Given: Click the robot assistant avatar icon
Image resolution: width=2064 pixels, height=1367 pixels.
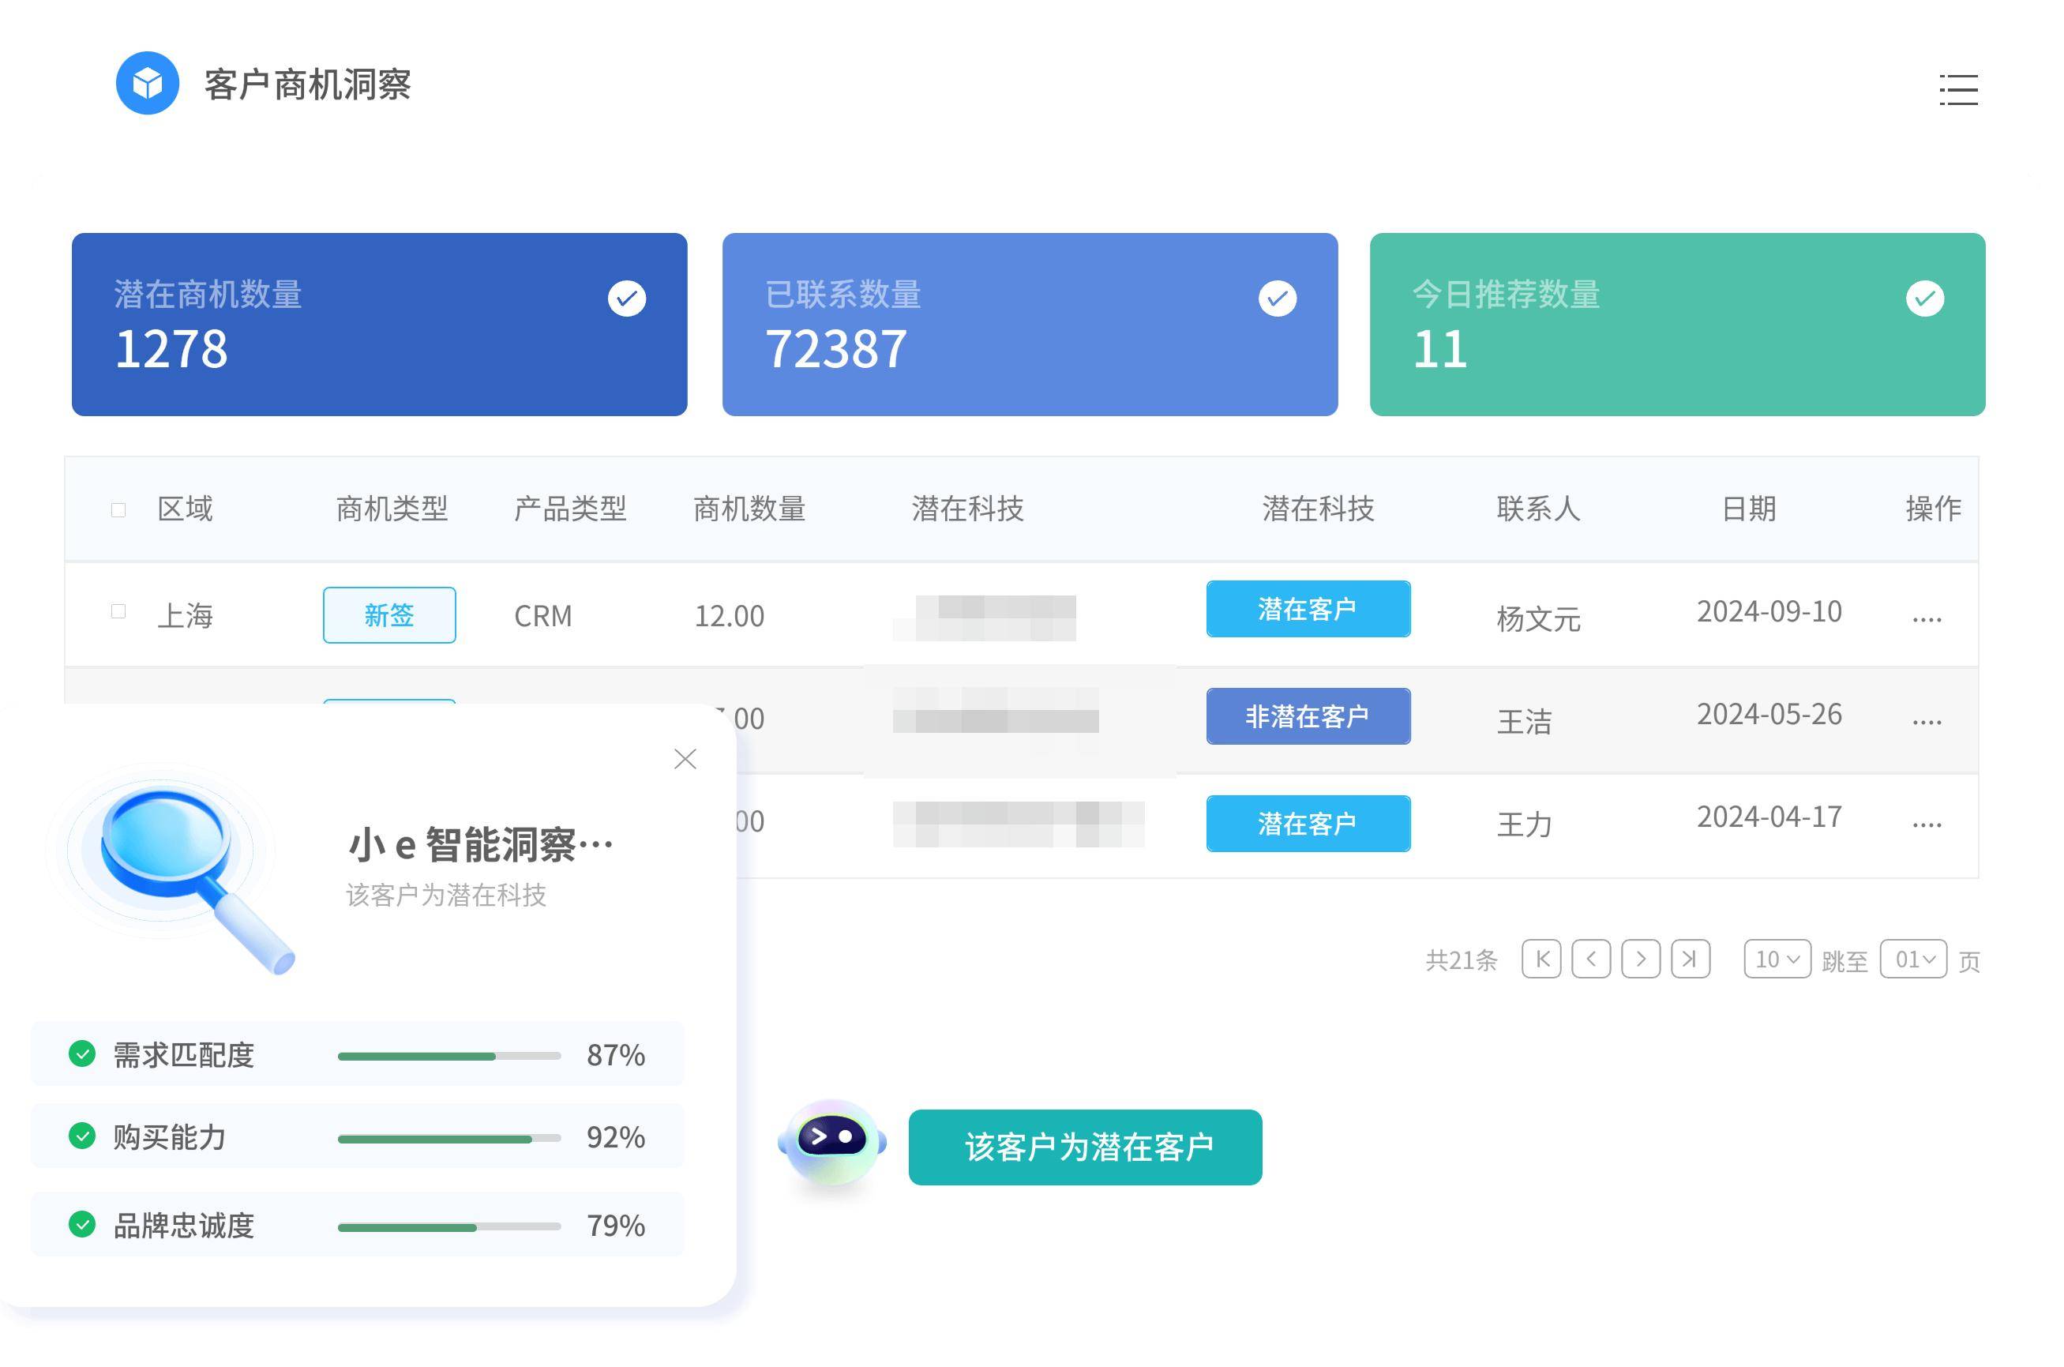Looking at the screenshot, I should [x=831, y=1143].
